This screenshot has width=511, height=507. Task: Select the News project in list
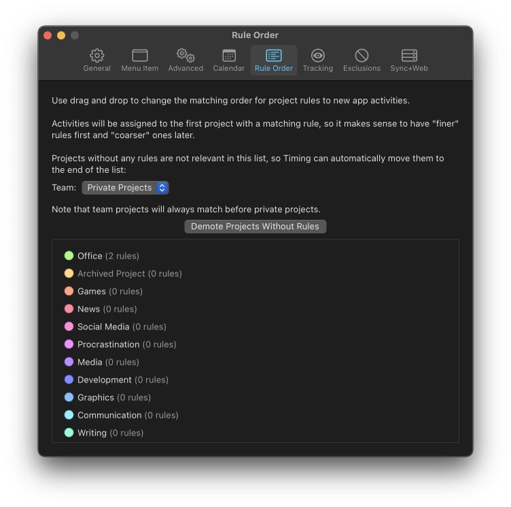[x=107, y=309]
